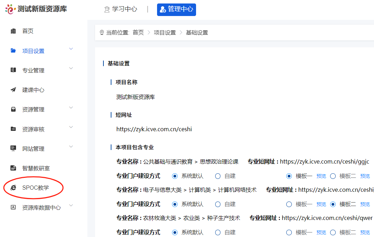The image size is (374, 237).
Task: Click 首页 in the breadcrumb
Action: click(x=138, y=32)
